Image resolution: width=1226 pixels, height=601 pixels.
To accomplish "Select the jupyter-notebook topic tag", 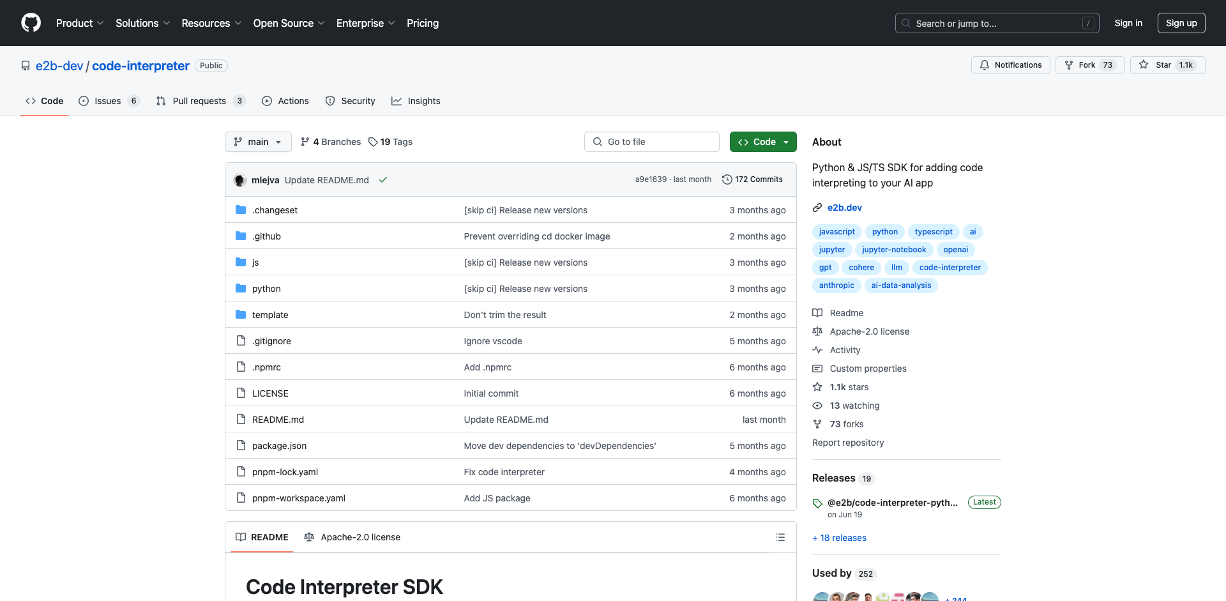I will [894, 250].
